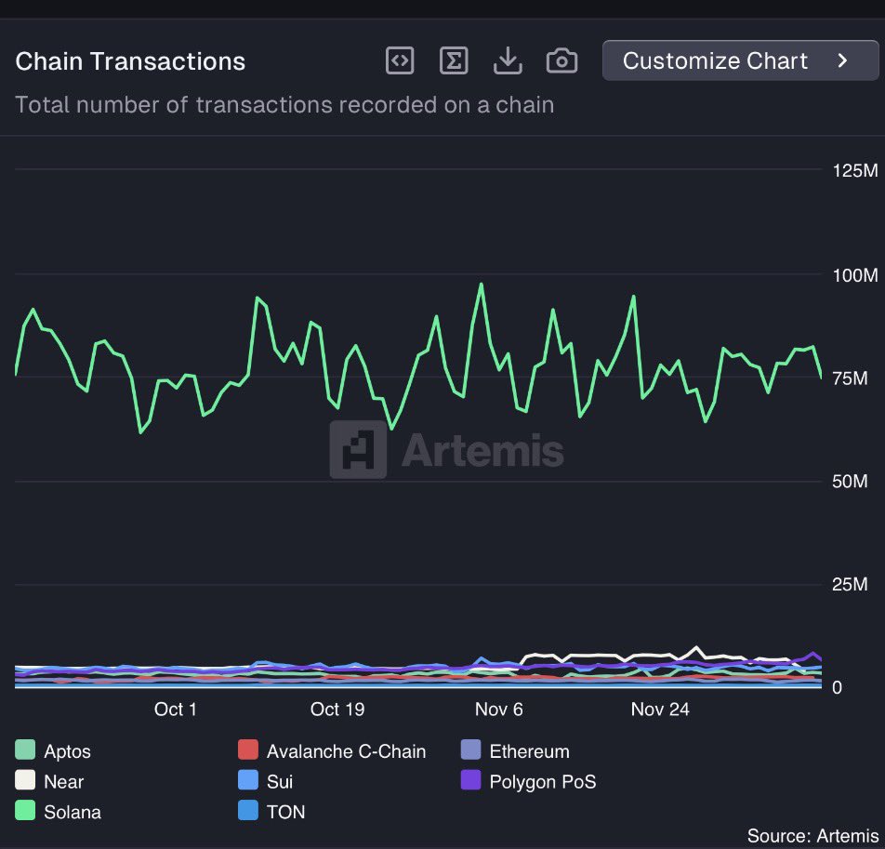Click the embed code icon
This screenshot has height=849, width=885.
[400, 61]
